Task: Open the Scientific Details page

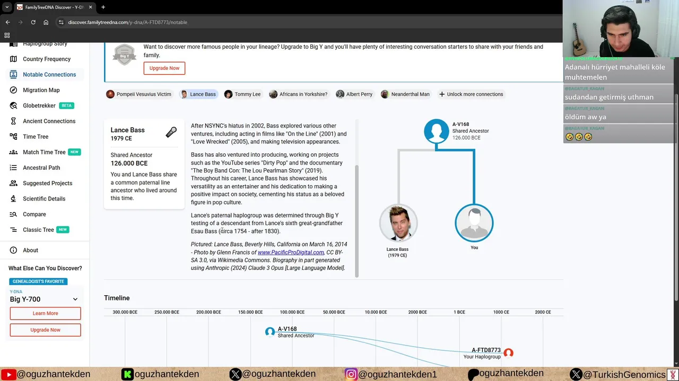Action: tap(44, 198)
